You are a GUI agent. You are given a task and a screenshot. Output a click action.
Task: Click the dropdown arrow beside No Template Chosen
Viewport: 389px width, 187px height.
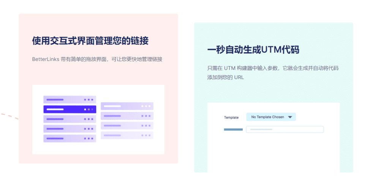point(290,117)
